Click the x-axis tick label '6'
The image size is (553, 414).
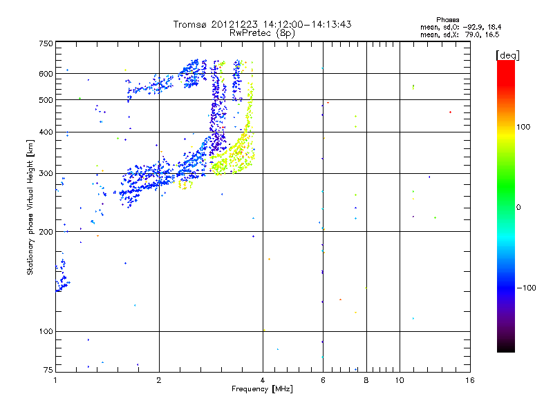click(x=323, y=380)
